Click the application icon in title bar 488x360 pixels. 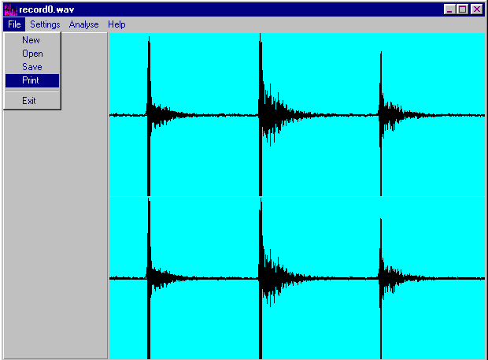coord(11,9)
